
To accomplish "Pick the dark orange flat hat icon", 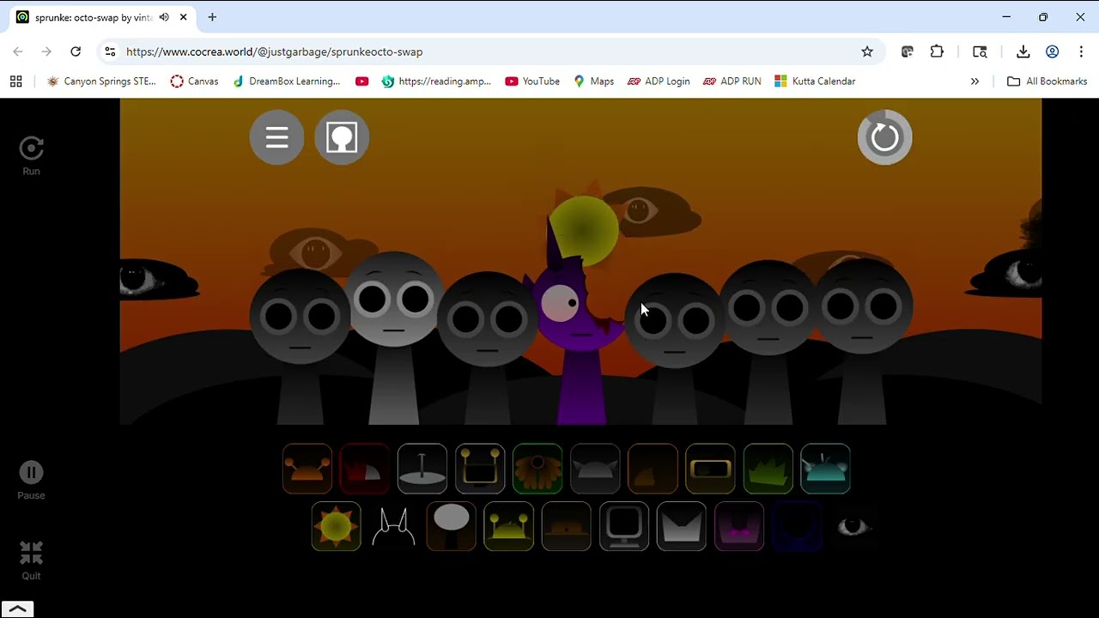I will pyautogui.click(x=566, y=526).
